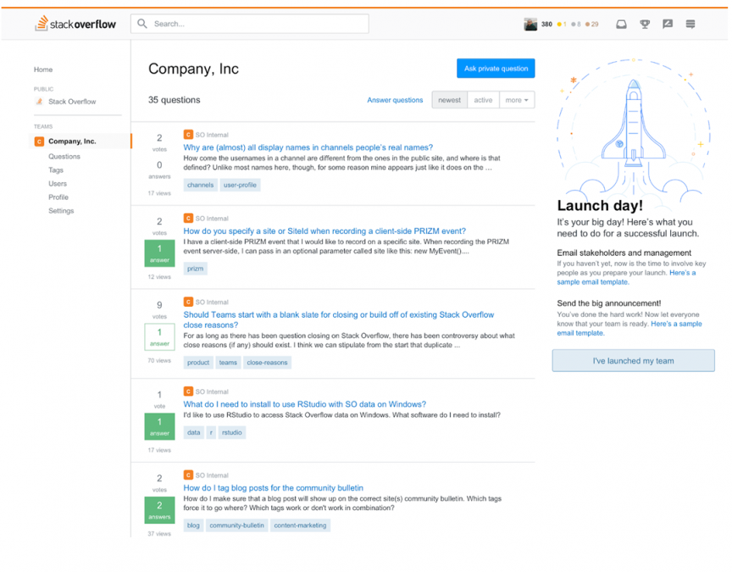Image resolution: width=732 pixels, height=572 pixels.
Task: Open Settings in sidebar
Action: 61,211
